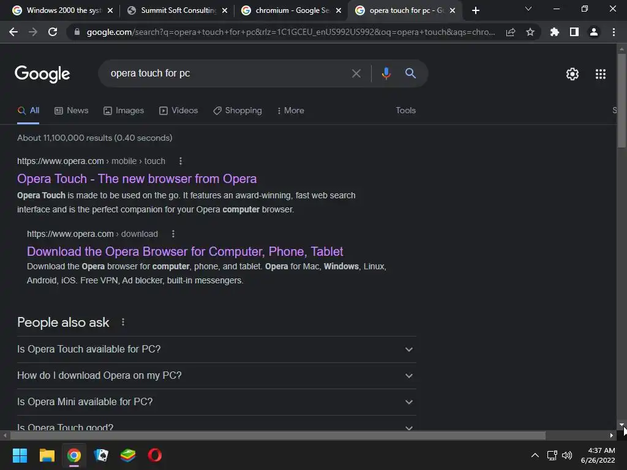Open the network status tray icon

click(x=552, y=455)
